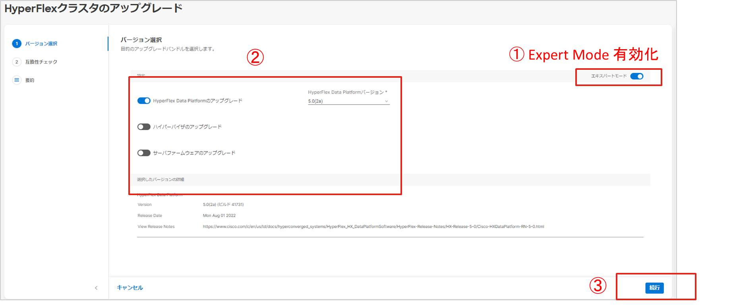The height and width of the screenshot is (305, 735).
Task: Select the 要約 step in sidebar
Action: click(x=30, y=80)
